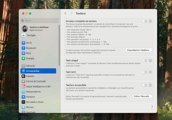Screen dimensions: 172x120
Task: Select Generali in the sidebar
Action: [x=30, y=66]
